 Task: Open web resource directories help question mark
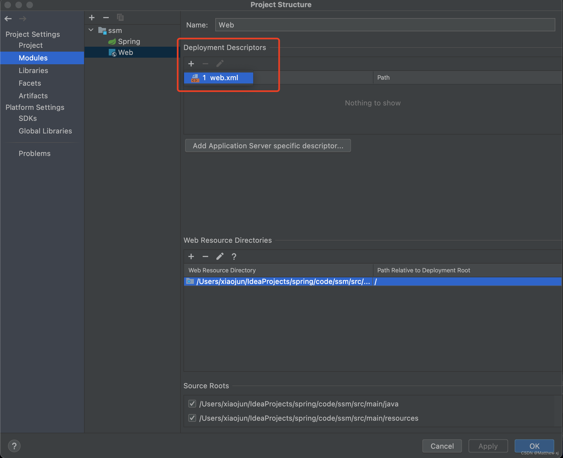[234, 256]
